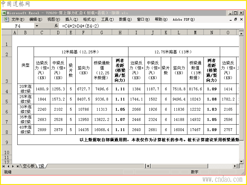Click the horizontal scrollbar left arrow

tap(148, 166)
